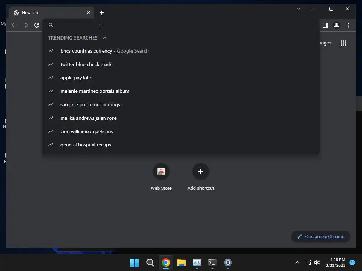
Task: Close the New Tab tab
Action: (88, 13)
